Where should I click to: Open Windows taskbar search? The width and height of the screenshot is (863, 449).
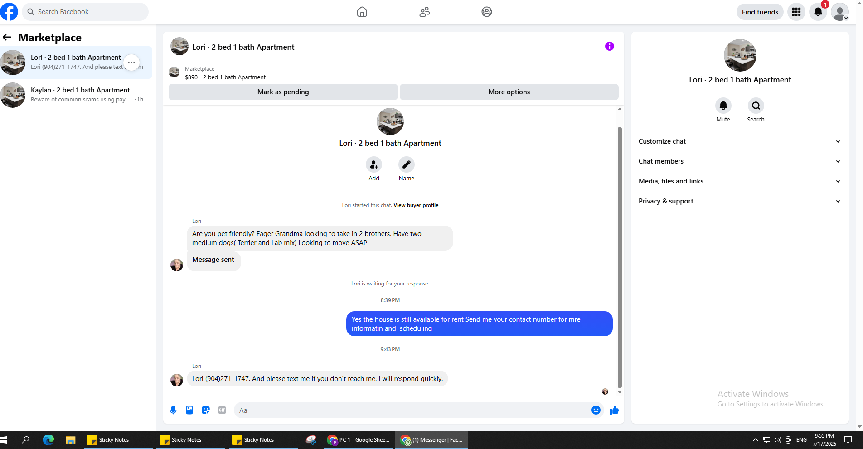(26, 439)
